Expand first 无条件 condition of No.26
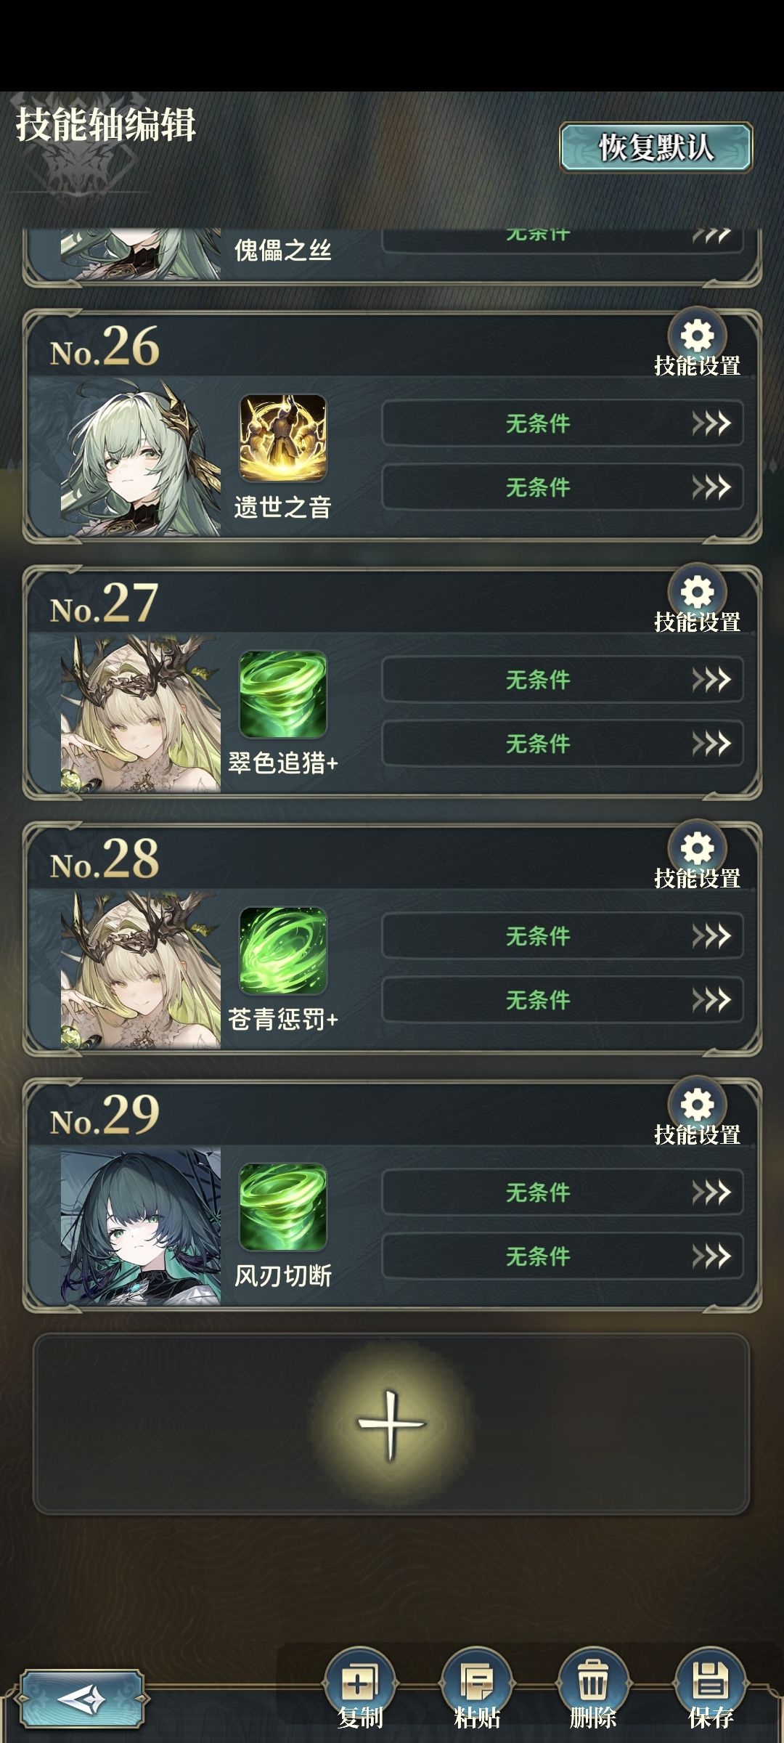The height and width of the screenshot is (1743, 784). pos(563,423)
